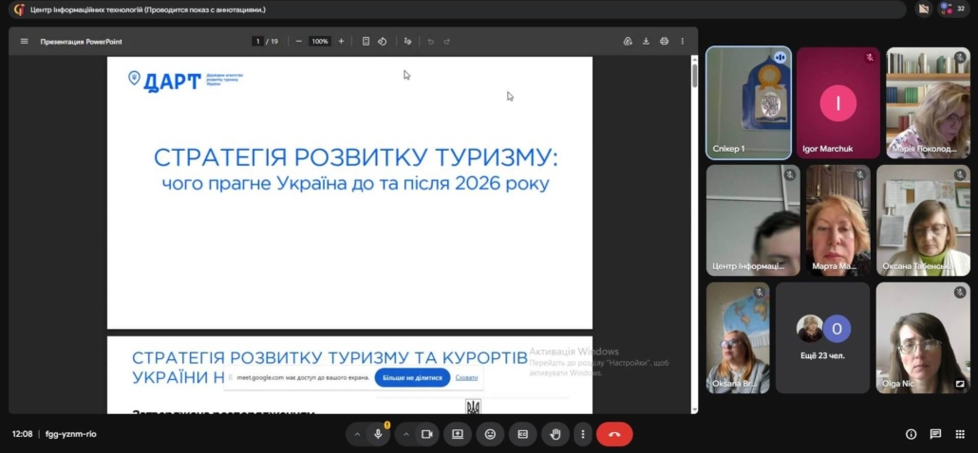Print the presentation document
The height and width of the screenshot is (453, 978).
click(x=664, y=42)
